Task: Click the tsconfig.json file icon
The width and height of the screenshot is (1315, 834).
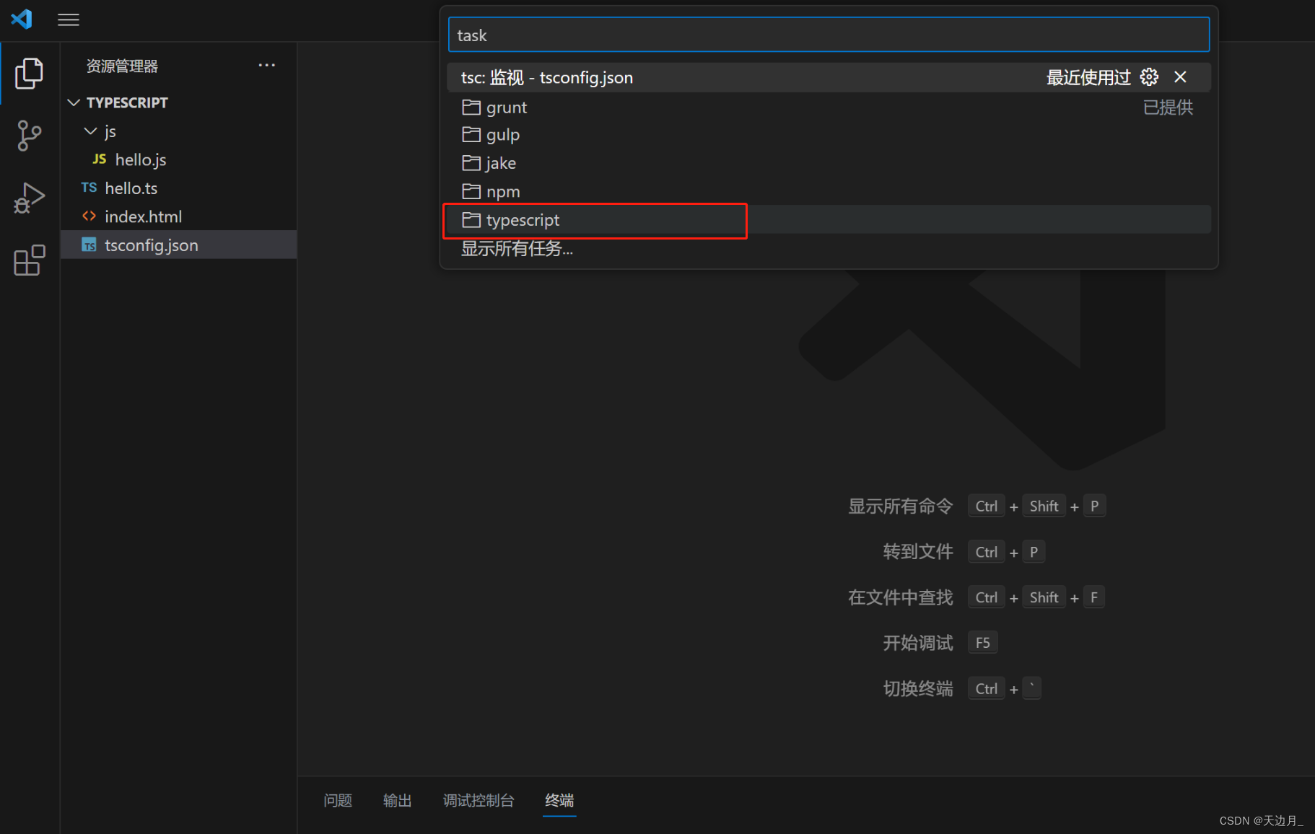Action: 89,245
